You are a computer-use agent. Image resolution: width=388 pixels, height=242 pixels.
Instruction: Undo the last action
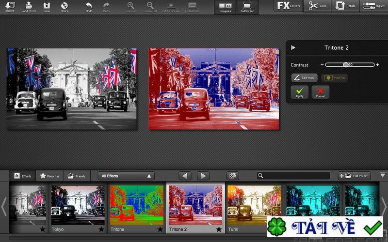tap(89, 6)
